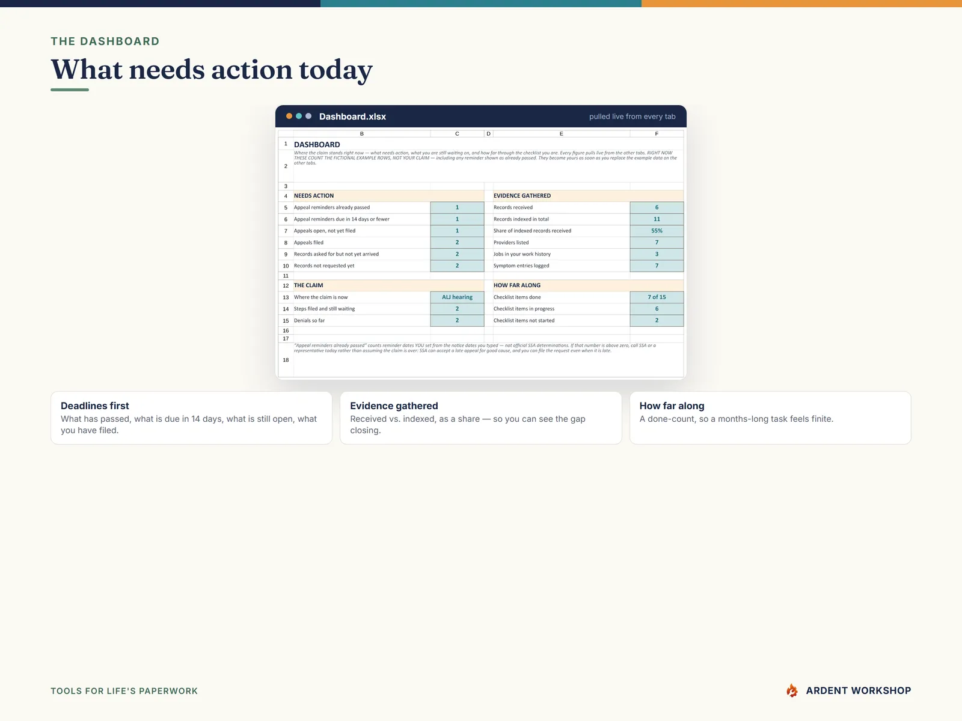Select the value cell beside 'Appeals filed'
This screenshot has width=962, height=721.
(x=457, y=243)
